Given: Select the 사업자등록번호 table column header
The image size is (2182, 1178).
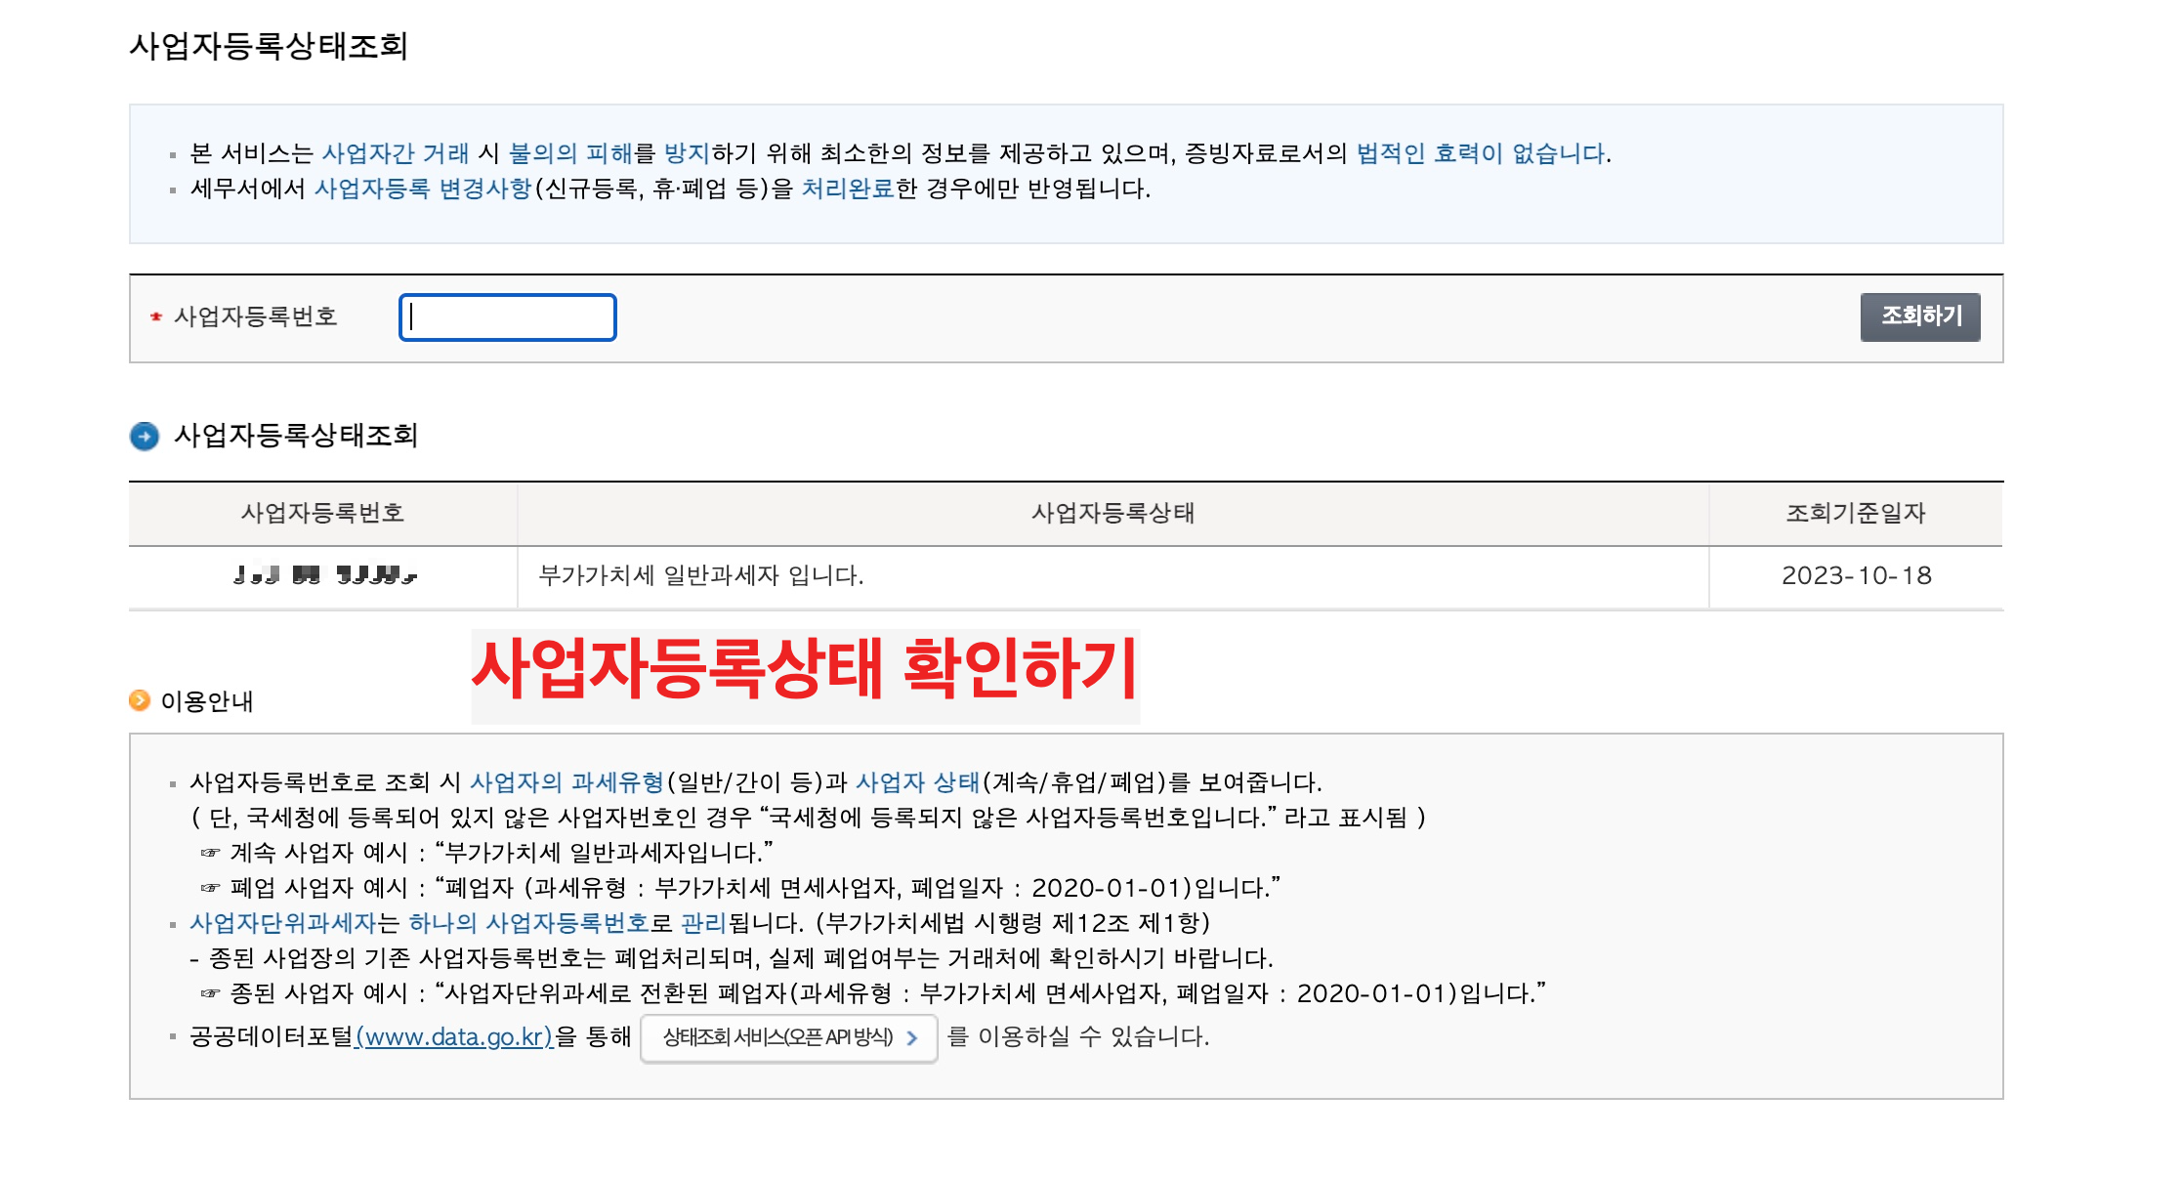Looking at the screenshot, I should coord(322,513).
